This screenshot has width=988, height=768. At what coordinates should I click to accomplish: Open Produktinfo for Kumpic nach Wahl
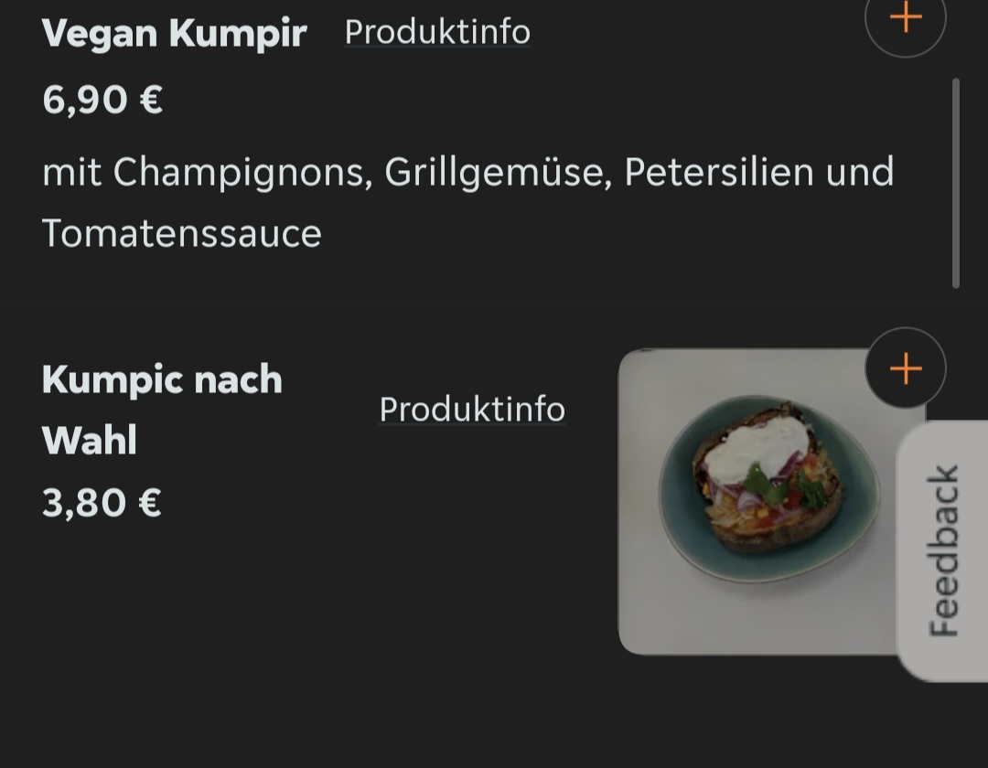point(472,409)
